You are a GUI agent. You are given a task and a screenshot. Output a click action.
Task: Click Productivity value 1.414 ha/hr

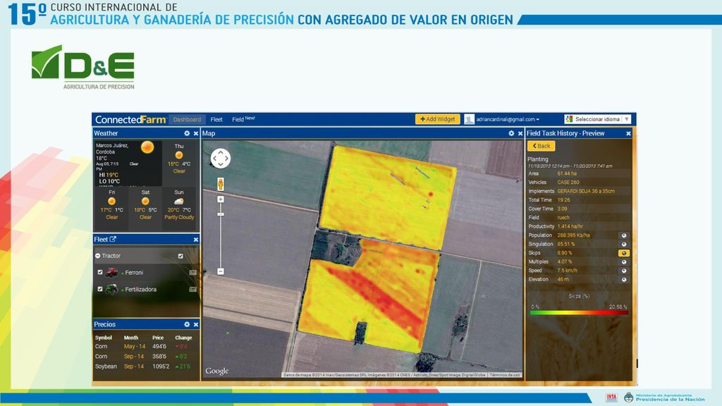click(x=570, y=226)
